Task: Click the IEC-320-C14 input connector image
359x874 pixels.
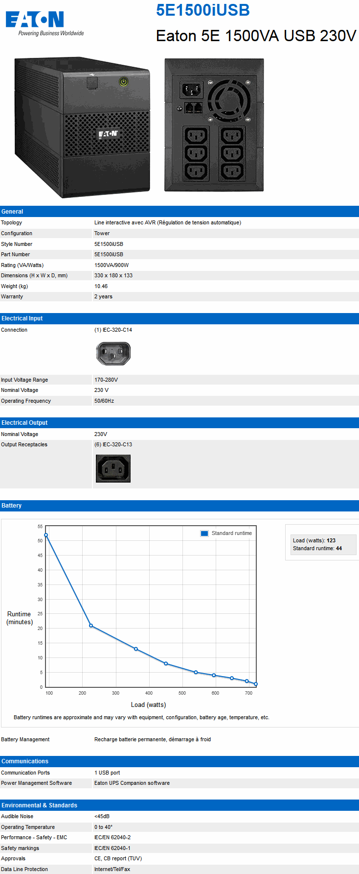Action: tap(113, 353)
